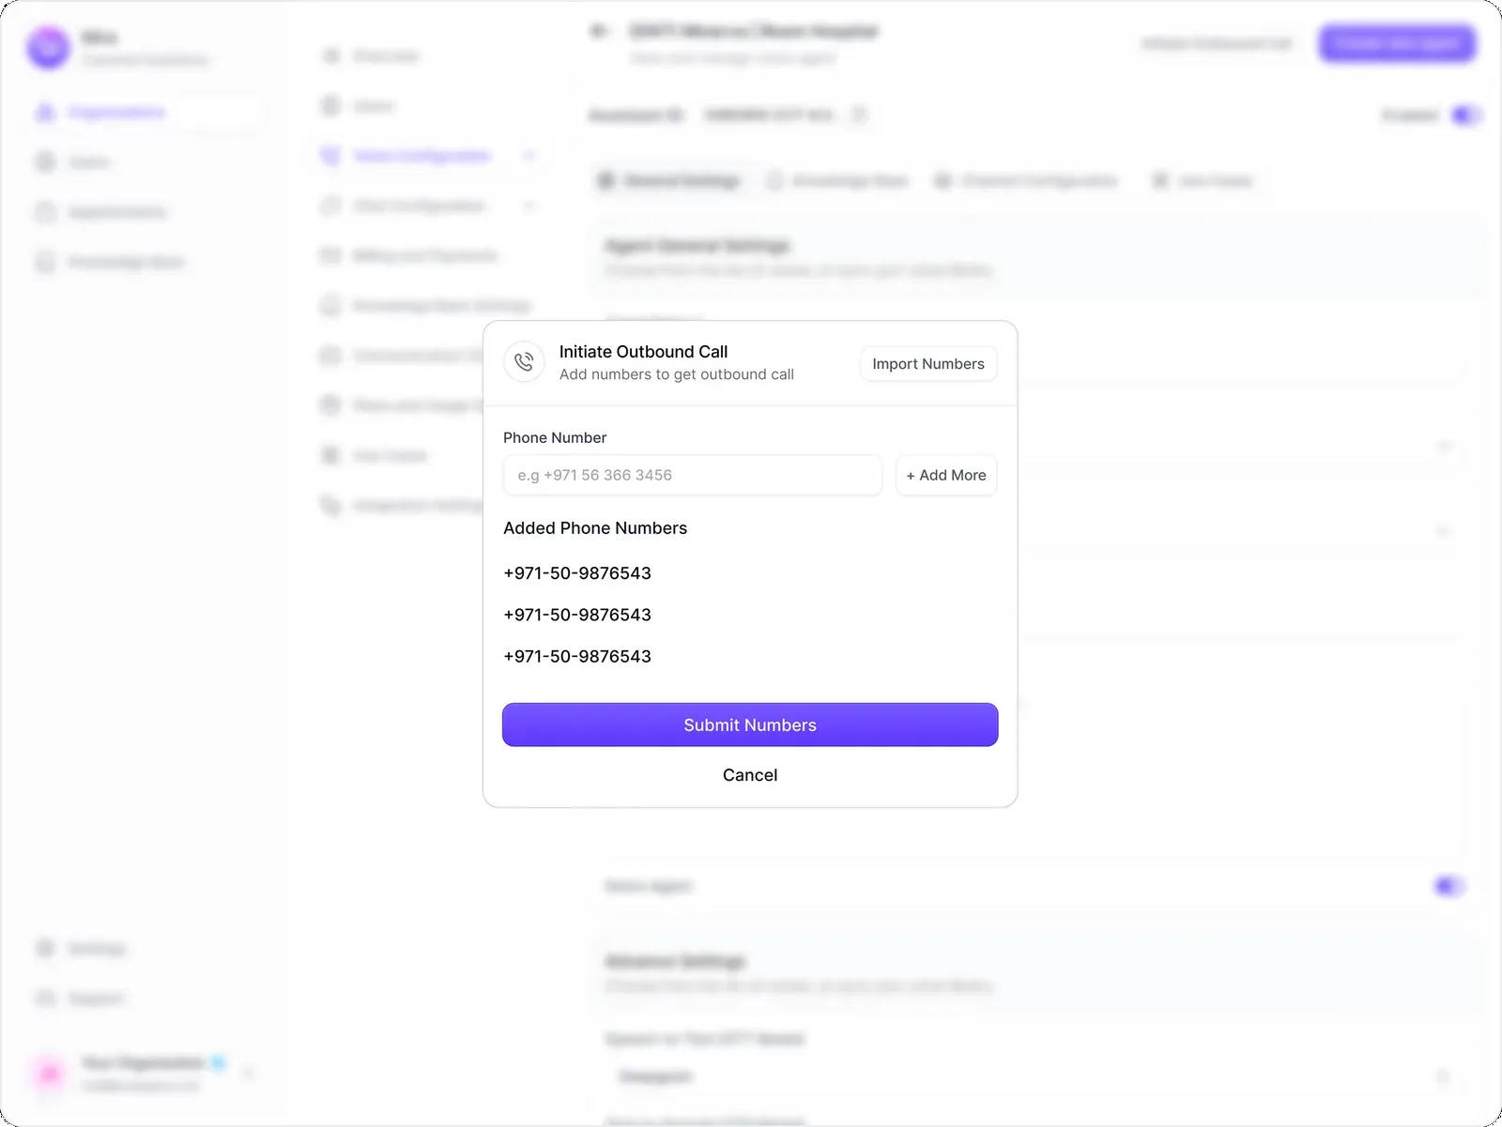Open the organization switcher chevron at bottom left
The height and width of the screenshot is (1127, 1502).
(x=248, y=1073)
